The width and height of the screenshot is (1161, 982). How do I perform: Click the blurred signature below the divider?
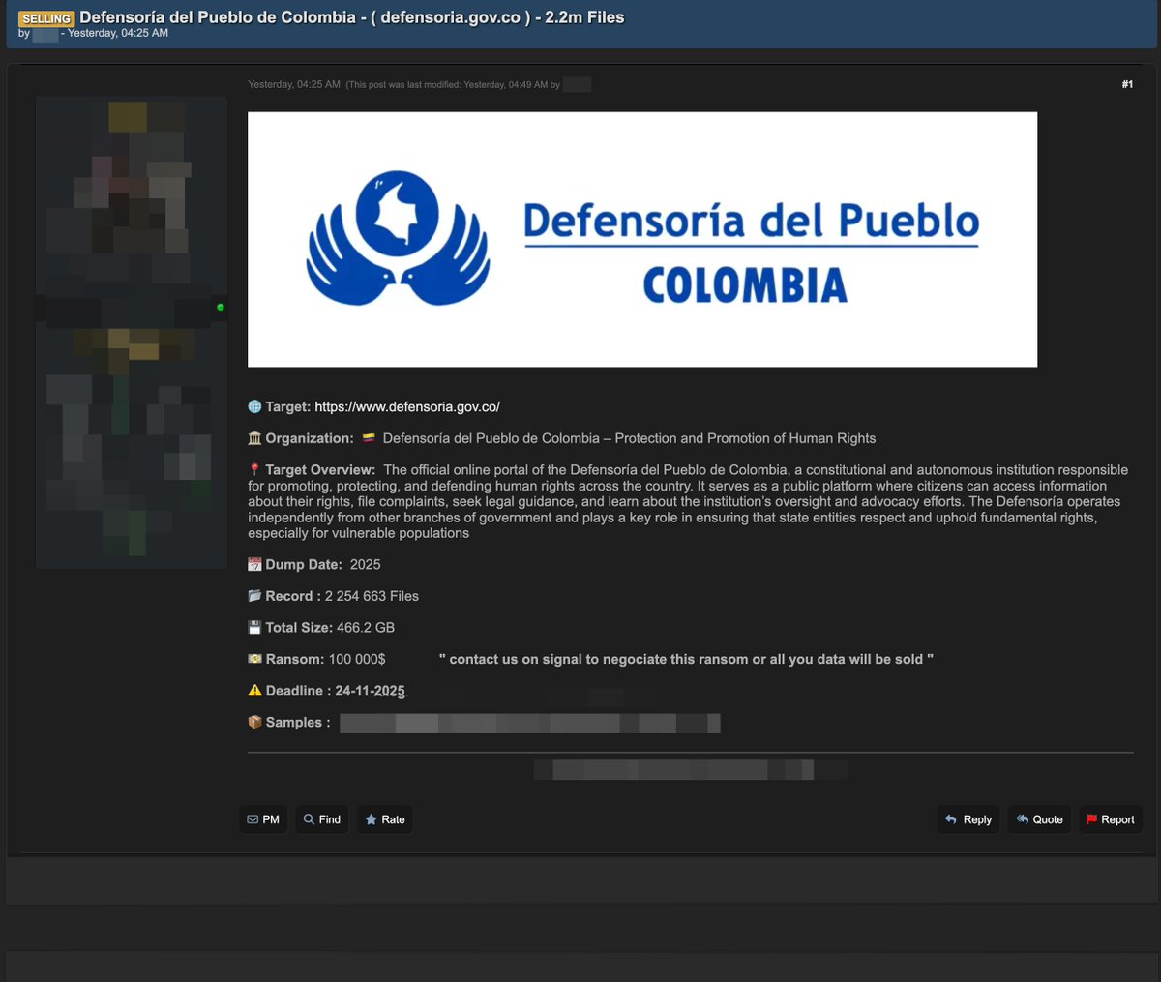click(x=690, y=770)
